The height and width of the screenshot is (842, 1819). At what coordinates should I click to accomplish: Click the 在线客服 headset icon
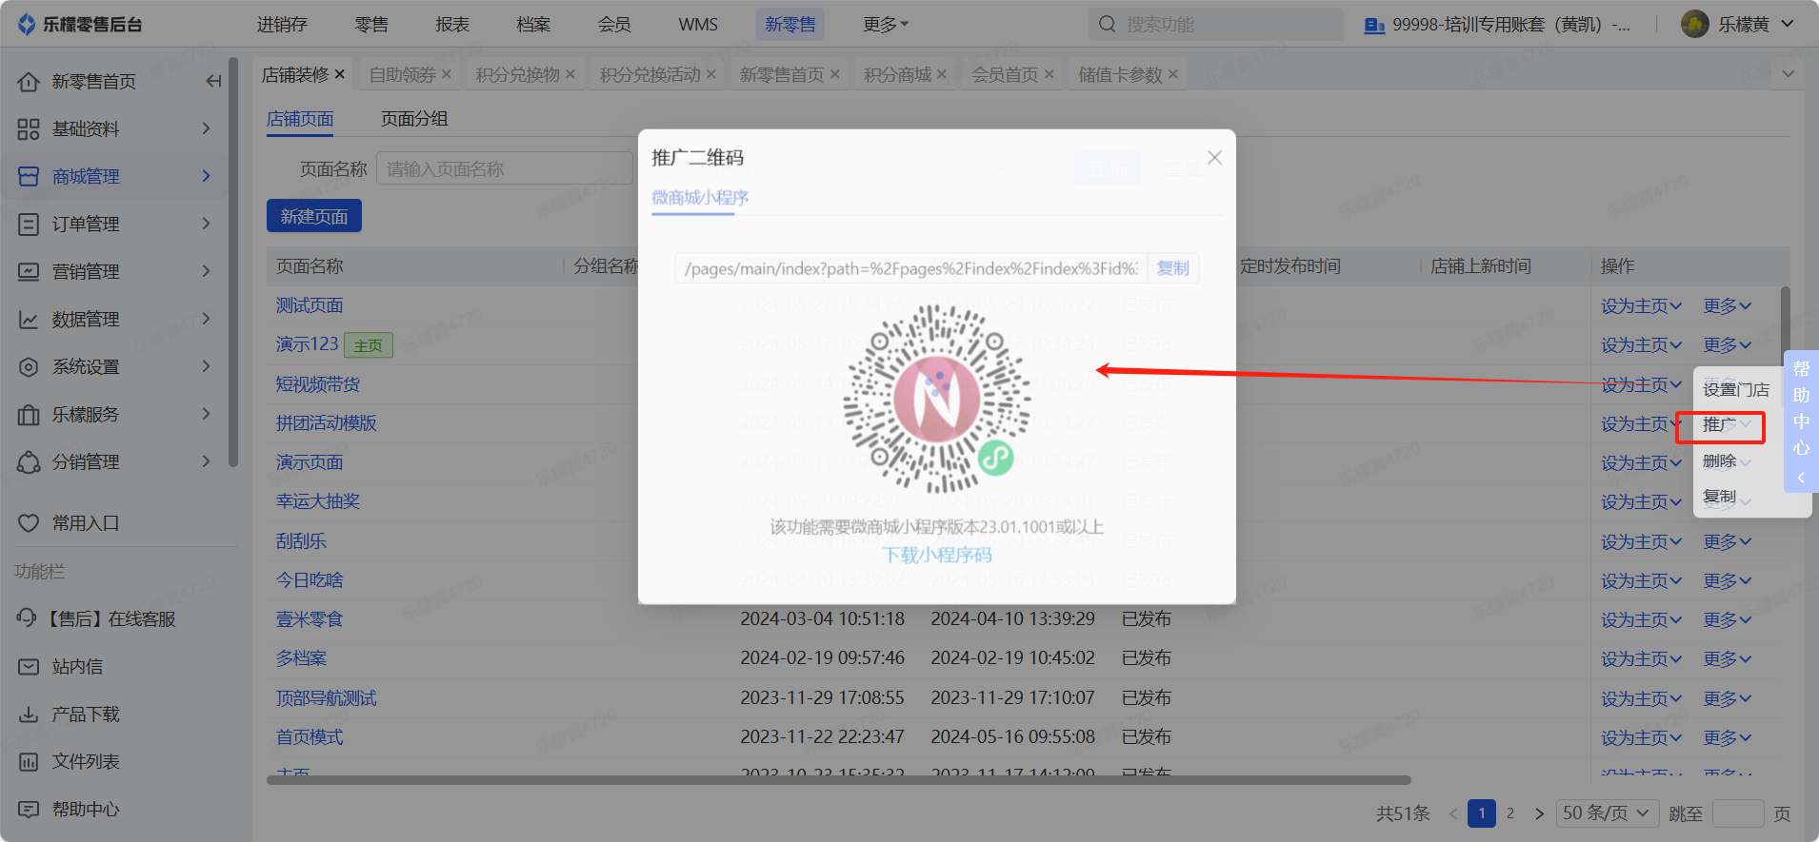click(27, 618)
